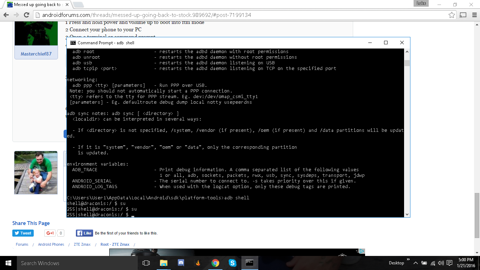Image resolution: width=480 pixels, height=270 pixels.
Task: Open Discord from the taskbar
Action: point(181,263)
